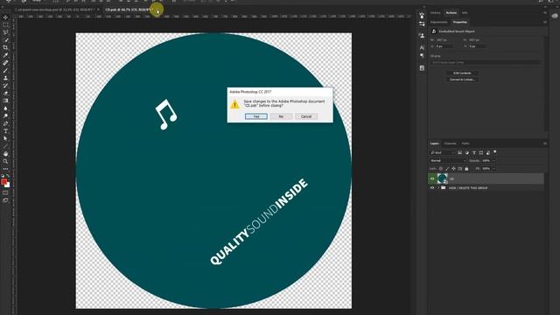Open the Edit Toolbar three-dots menu
Viewport: 560px width, 315px height.
click(x=5, y=169)
